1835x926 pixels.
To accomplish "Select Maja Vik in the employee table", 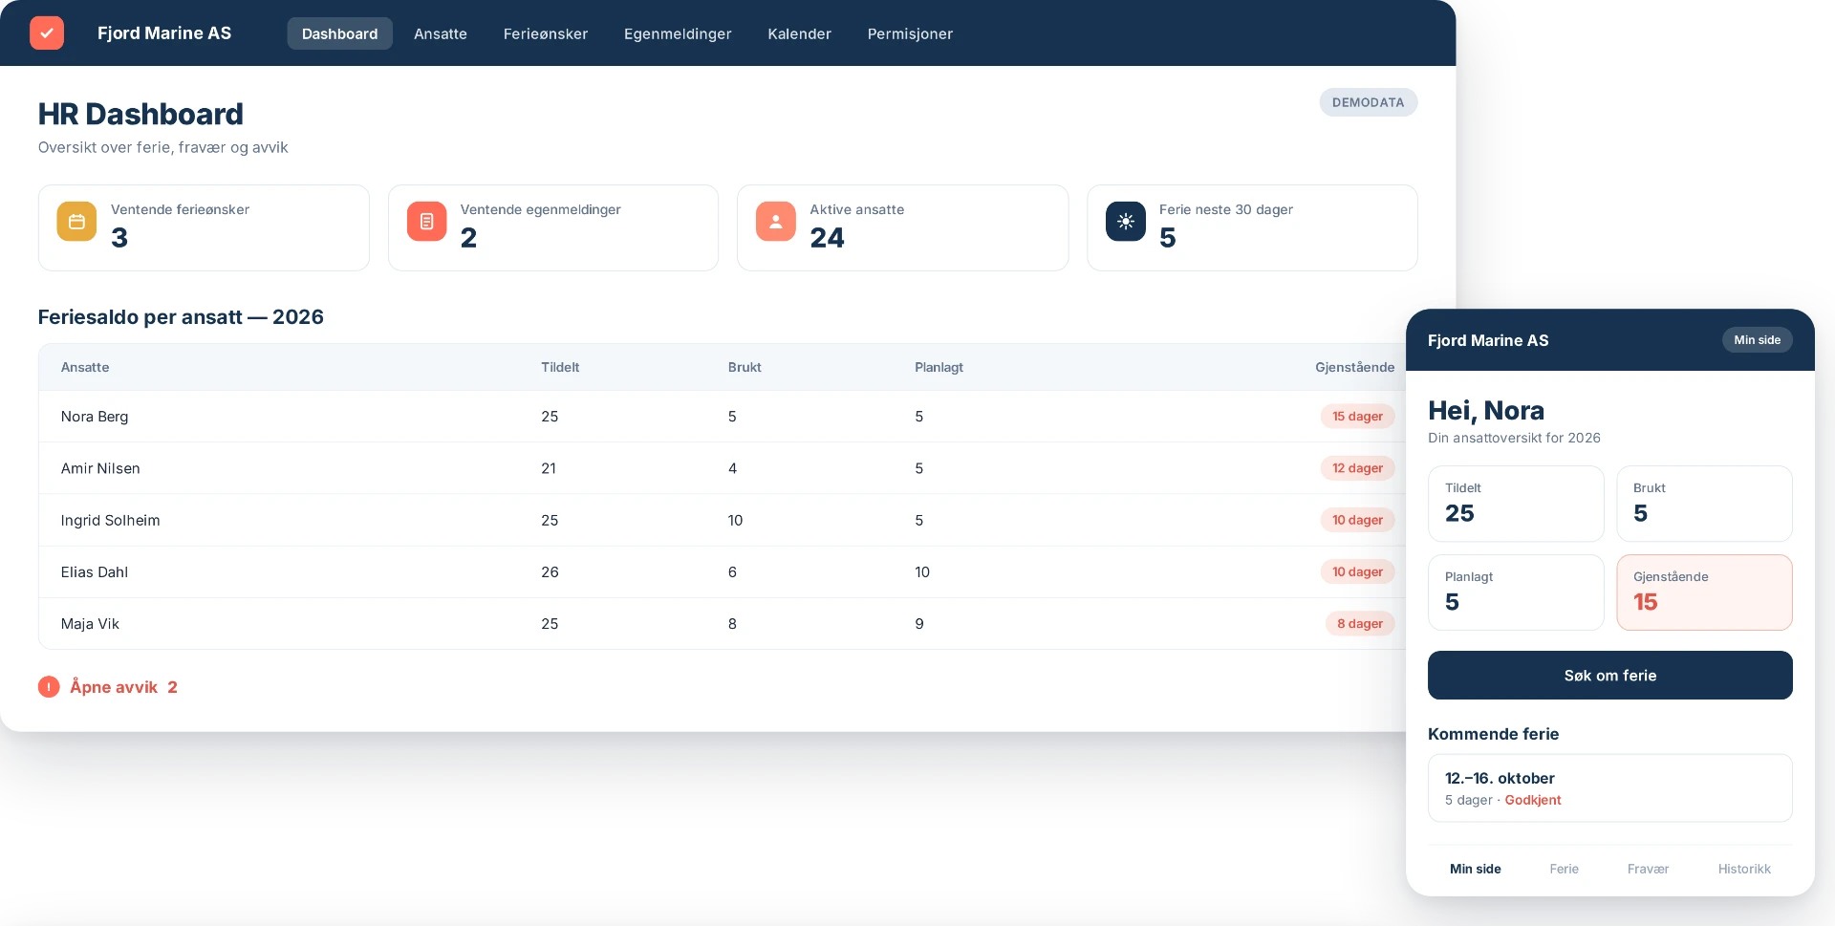I will click(x=90, y=624).
